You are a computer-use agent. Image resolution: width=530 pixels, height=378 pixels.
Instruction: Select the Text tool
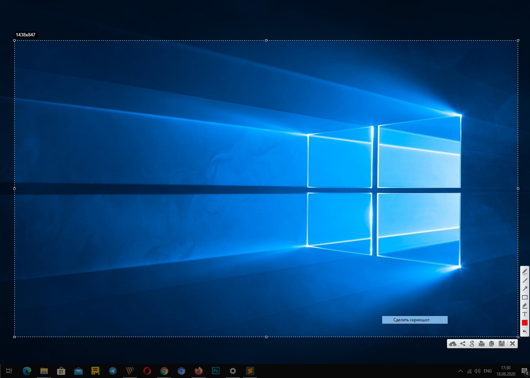(x=524, y=314)
